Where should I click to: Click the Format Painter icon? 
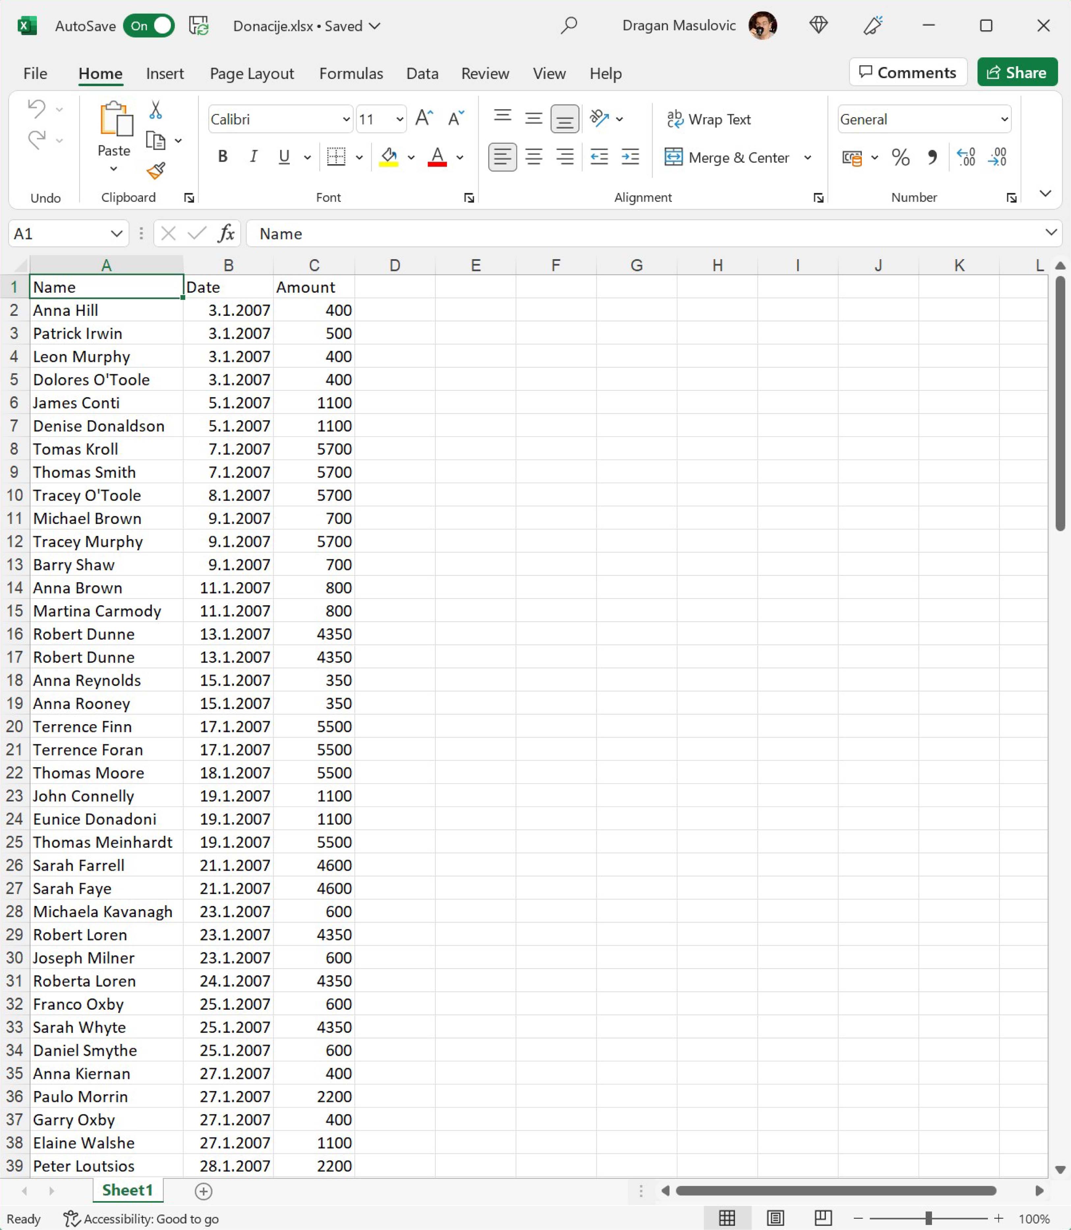[x=155, y=172]
